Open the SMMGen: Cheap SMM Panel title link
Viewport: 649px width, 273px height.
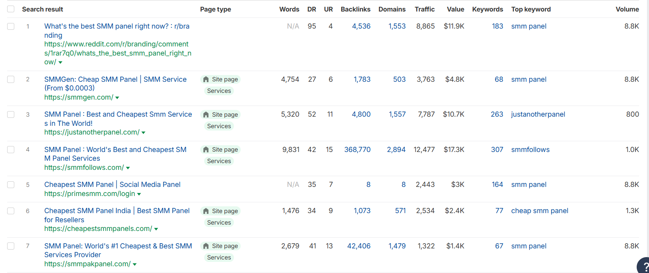[116, 84]
